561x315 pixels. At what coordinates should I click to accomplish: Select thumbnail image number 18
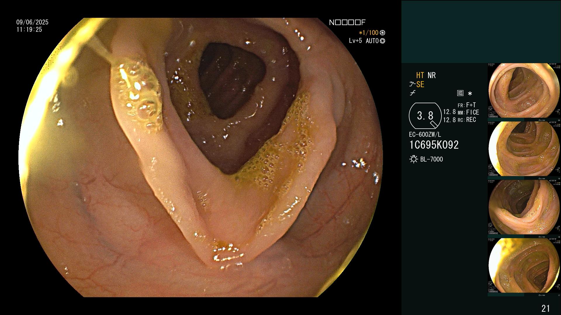pyautogui.click(x=524, y=207)
